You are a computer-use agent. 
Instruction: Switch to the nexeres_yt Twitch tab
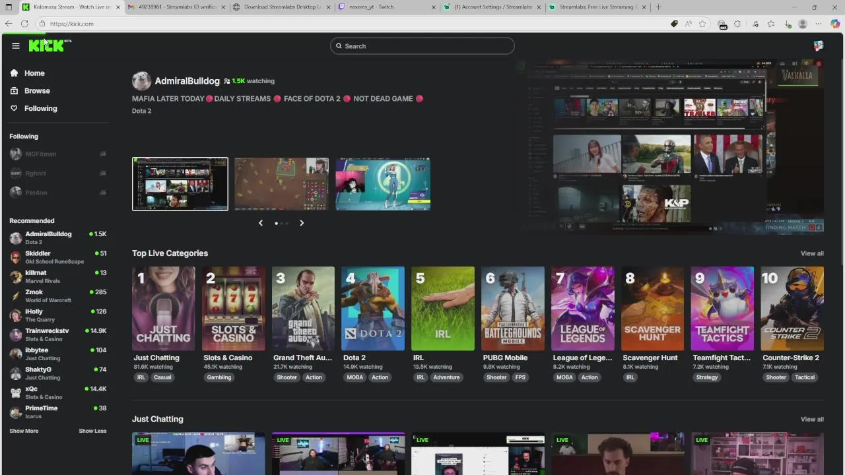coord(386,7)
